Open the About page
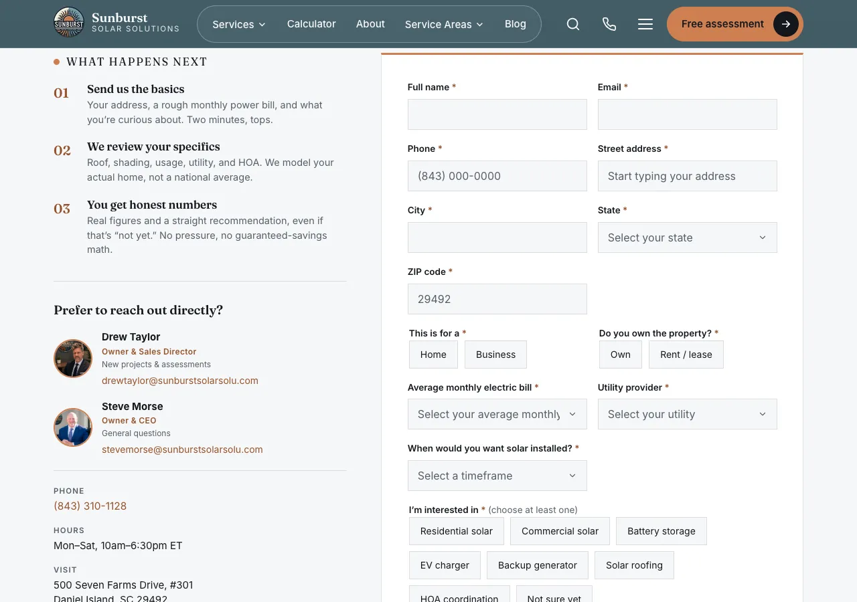857x602 pixels. (x=370, y=24)
